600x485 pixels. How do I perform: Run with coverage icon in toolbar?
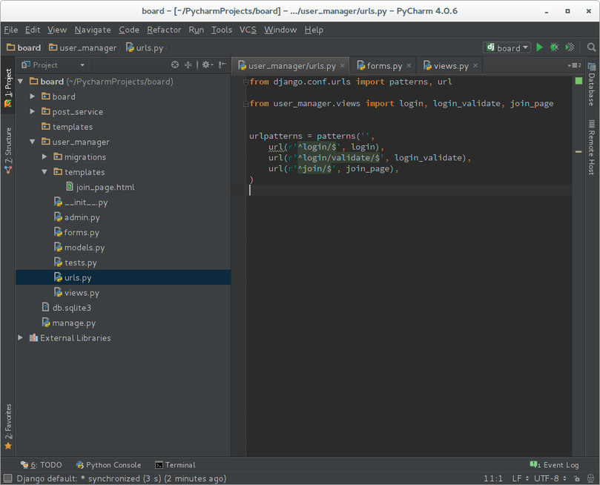coord(570,47)
